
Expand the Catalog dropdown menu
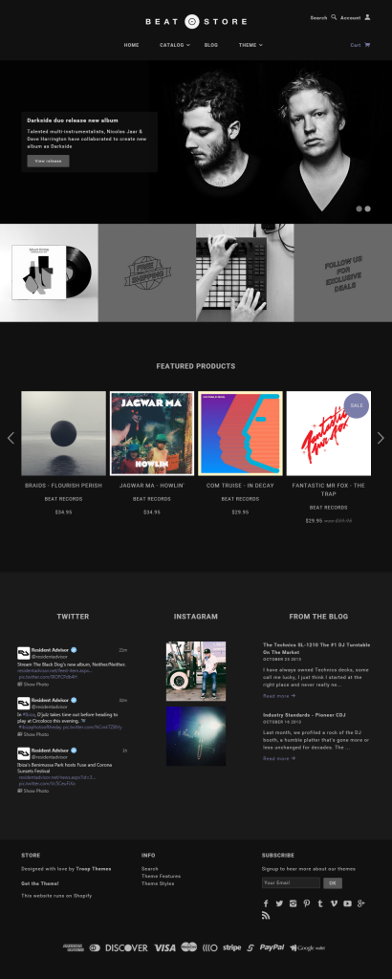pos(175,45)
